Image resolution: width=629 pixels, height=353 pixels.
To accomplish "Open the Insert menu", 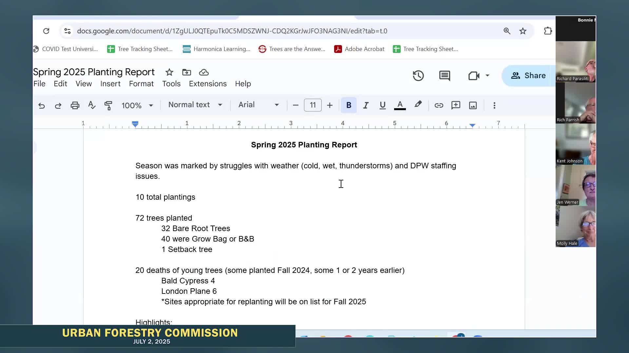I will 110,84.
